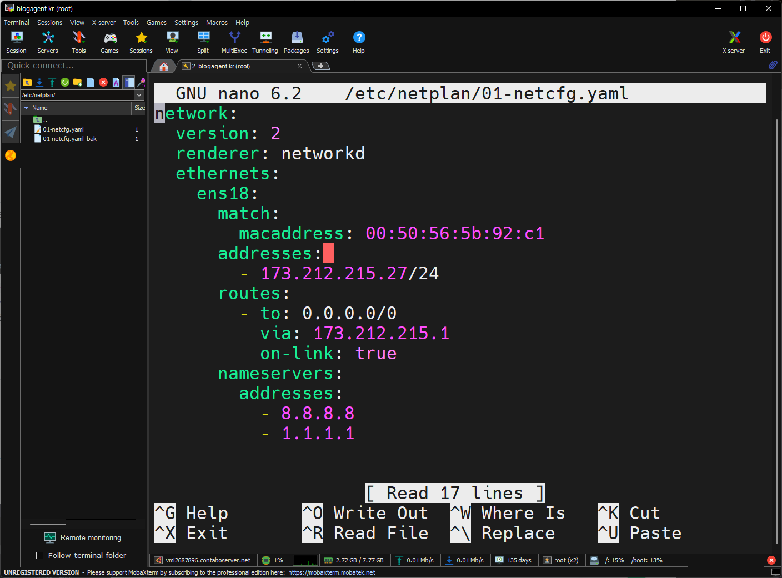
Task: Switch to the home tab
Action: coord(164,66)
